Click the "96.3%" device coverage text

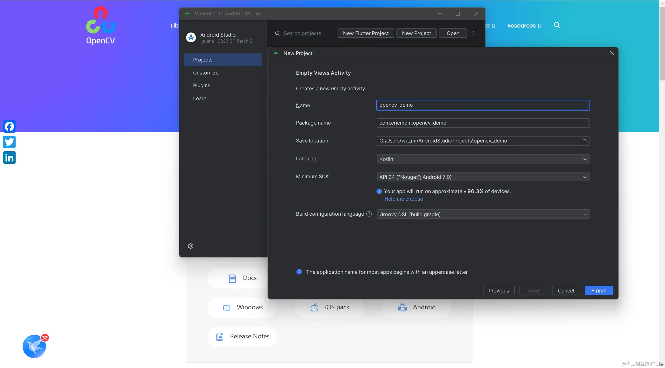click(x=475, y=191)
